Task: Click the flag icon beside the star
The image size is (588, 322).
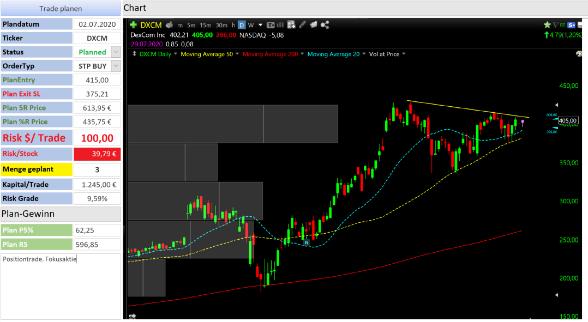Action: [555, 25]
